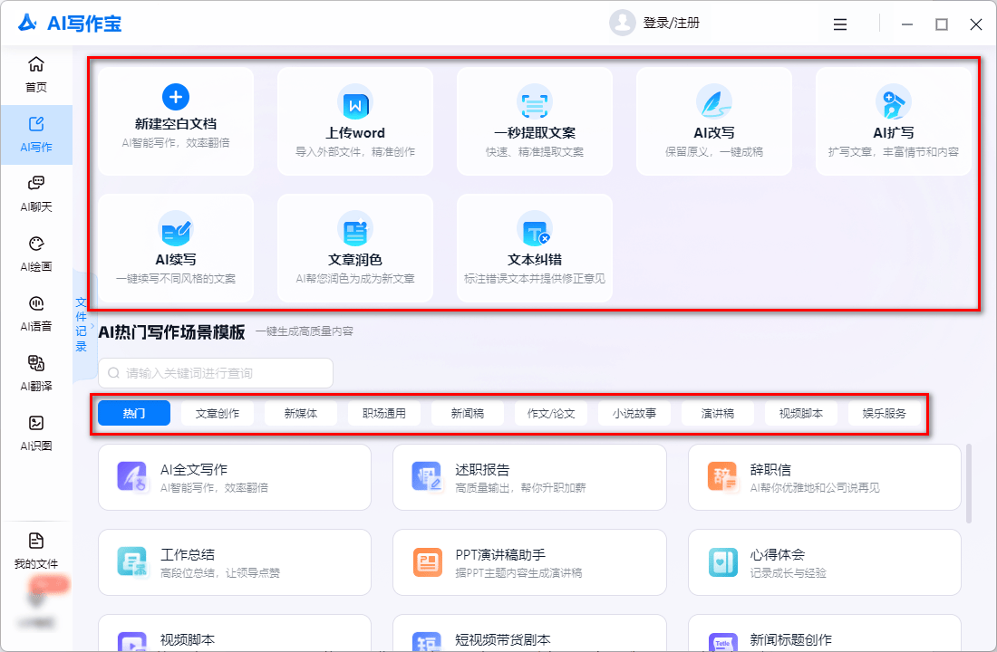Screen dimensions: 997x652
Task: Click the keyword search input field
Action: [x=216, y=373]
